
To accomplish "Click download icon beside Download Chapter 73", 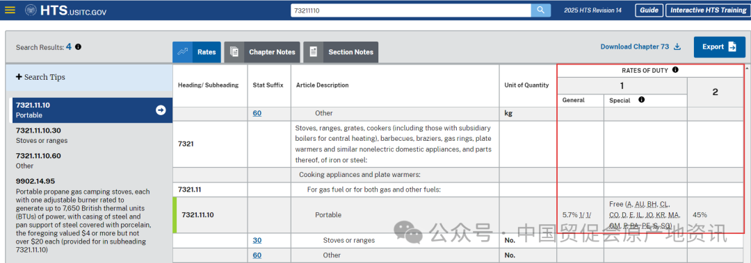I will [x=677, y=47].
